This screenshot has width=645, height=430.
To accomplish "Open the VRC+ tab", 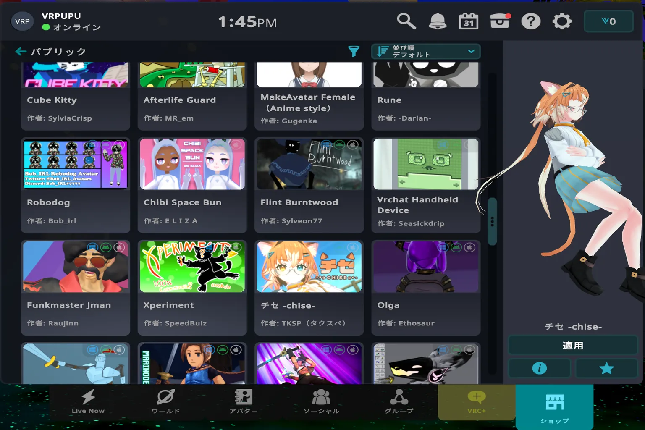I will click(477, 402).
